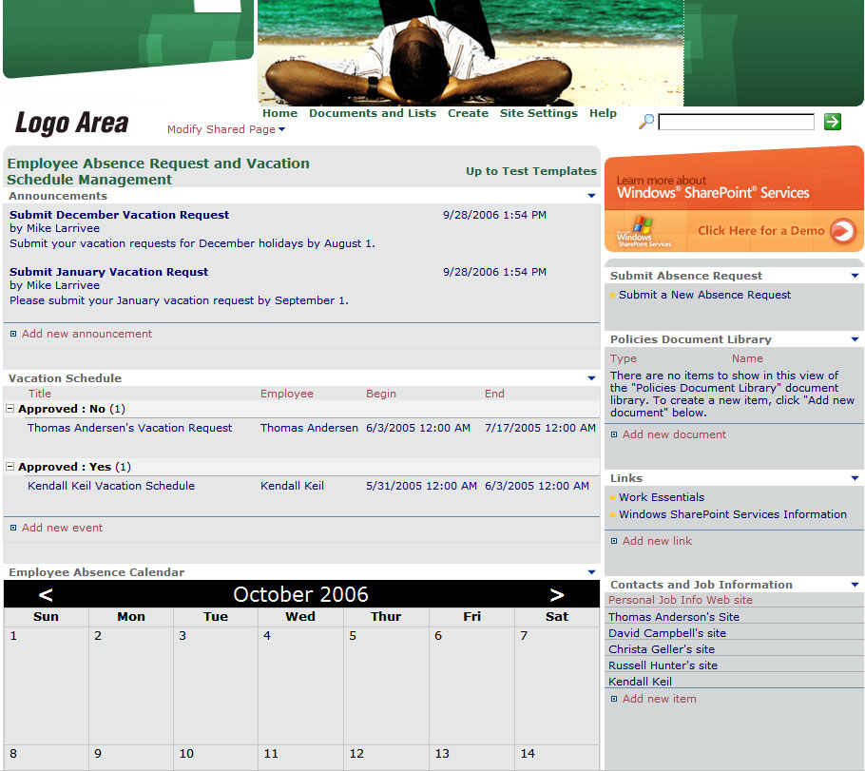
Task: Click Thomas Andersen employee name cell
Action: pos(309,428)
